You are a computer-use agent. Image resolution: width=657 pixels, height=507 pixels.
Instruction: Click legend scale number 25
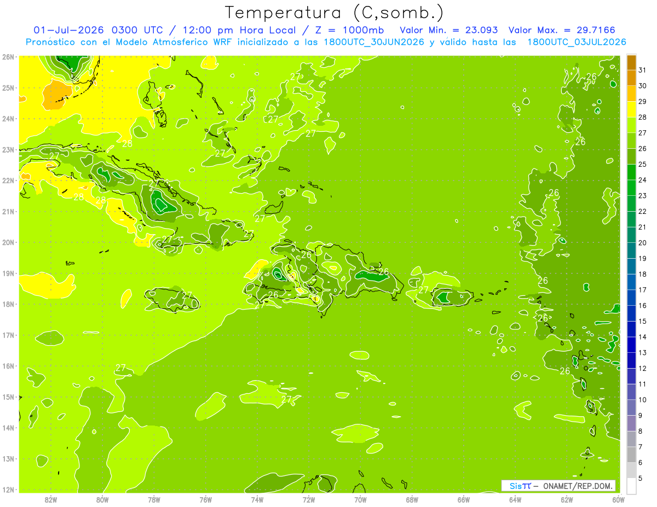point(643,164)
